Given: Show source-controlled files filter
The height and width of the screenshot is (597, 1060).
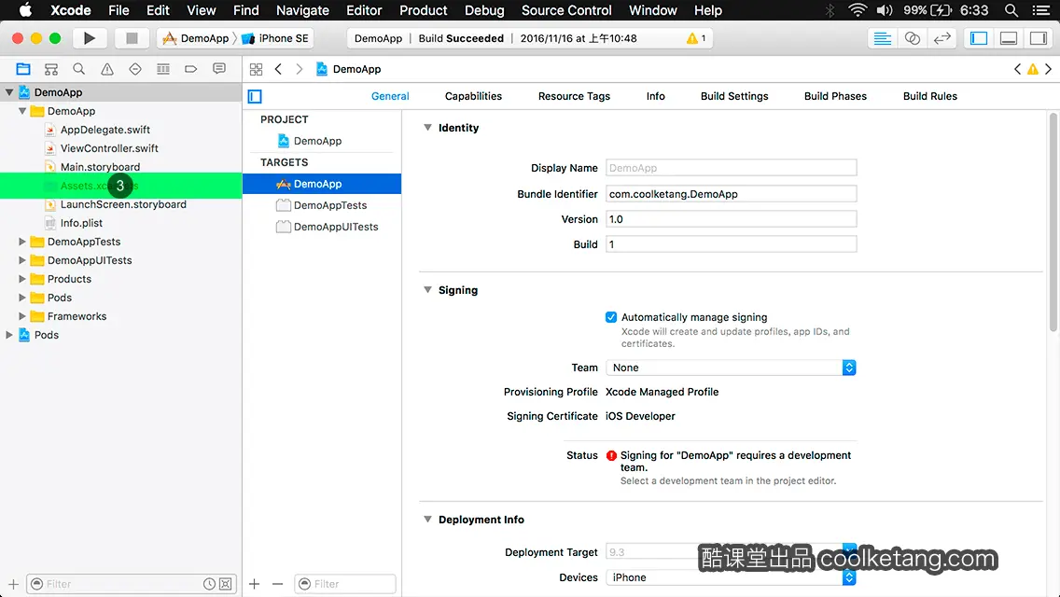Looking at the screenshot, I should 226,584.
